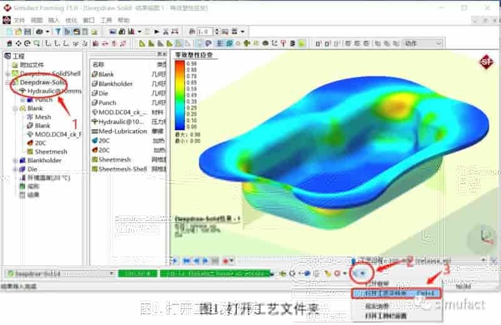Viewport: 501px width, 325px height.
Task: Select MOD.DC04_ck_ material in object list
Action: point(120,112)
